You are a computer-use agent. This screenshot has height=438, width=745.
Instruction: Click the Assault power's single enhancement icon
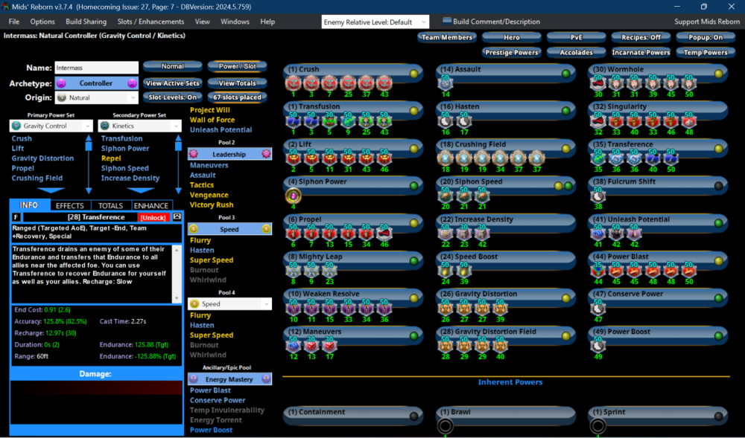click(x=446, y=83)
